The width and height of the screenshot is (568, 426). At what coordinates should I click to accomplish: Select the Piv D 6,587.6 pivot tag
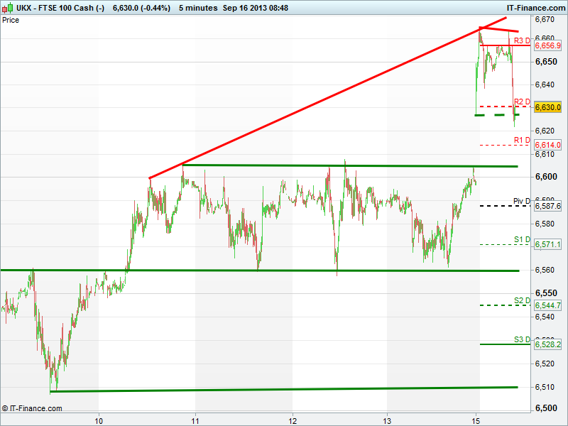tap(548, 206)
